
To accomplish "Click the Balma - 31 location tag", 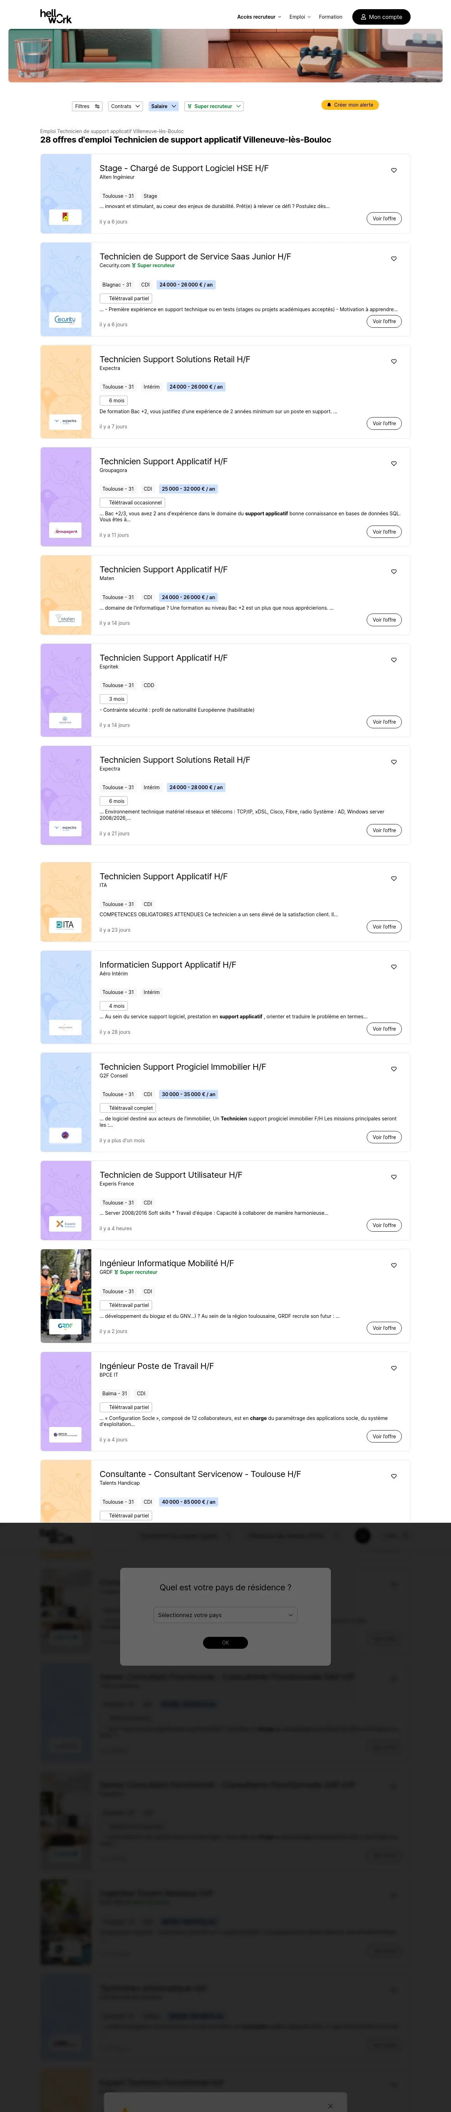I will point(115,1394).
